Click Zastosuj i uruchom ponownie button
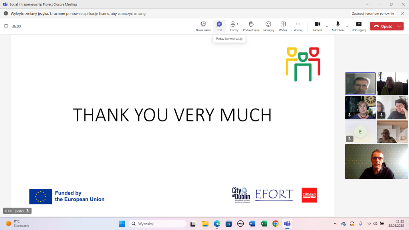Screen dimensions: 409x230 tap(373, 13)
